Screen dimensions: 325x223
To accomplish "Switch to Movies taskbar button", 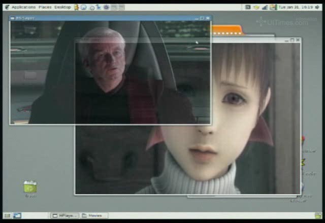I will click(x=94, y=216).
